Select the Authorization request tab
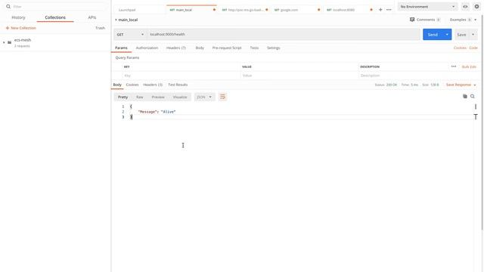This screenshot has width=484, height=272. click(147, 48)
